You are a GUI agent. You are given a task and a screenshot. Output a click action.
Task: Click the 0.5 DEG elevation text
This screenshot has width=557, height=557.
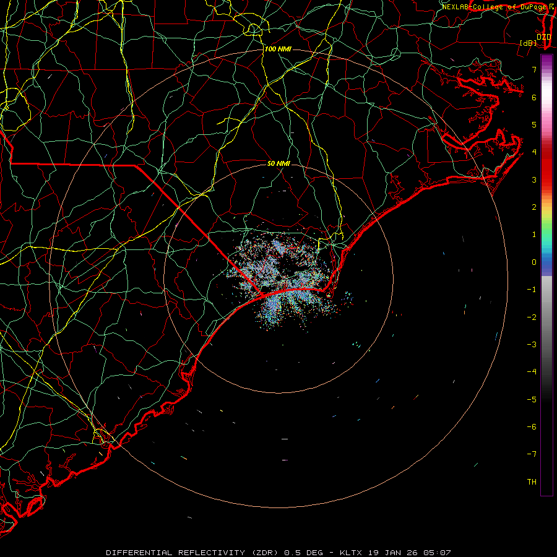304,553
